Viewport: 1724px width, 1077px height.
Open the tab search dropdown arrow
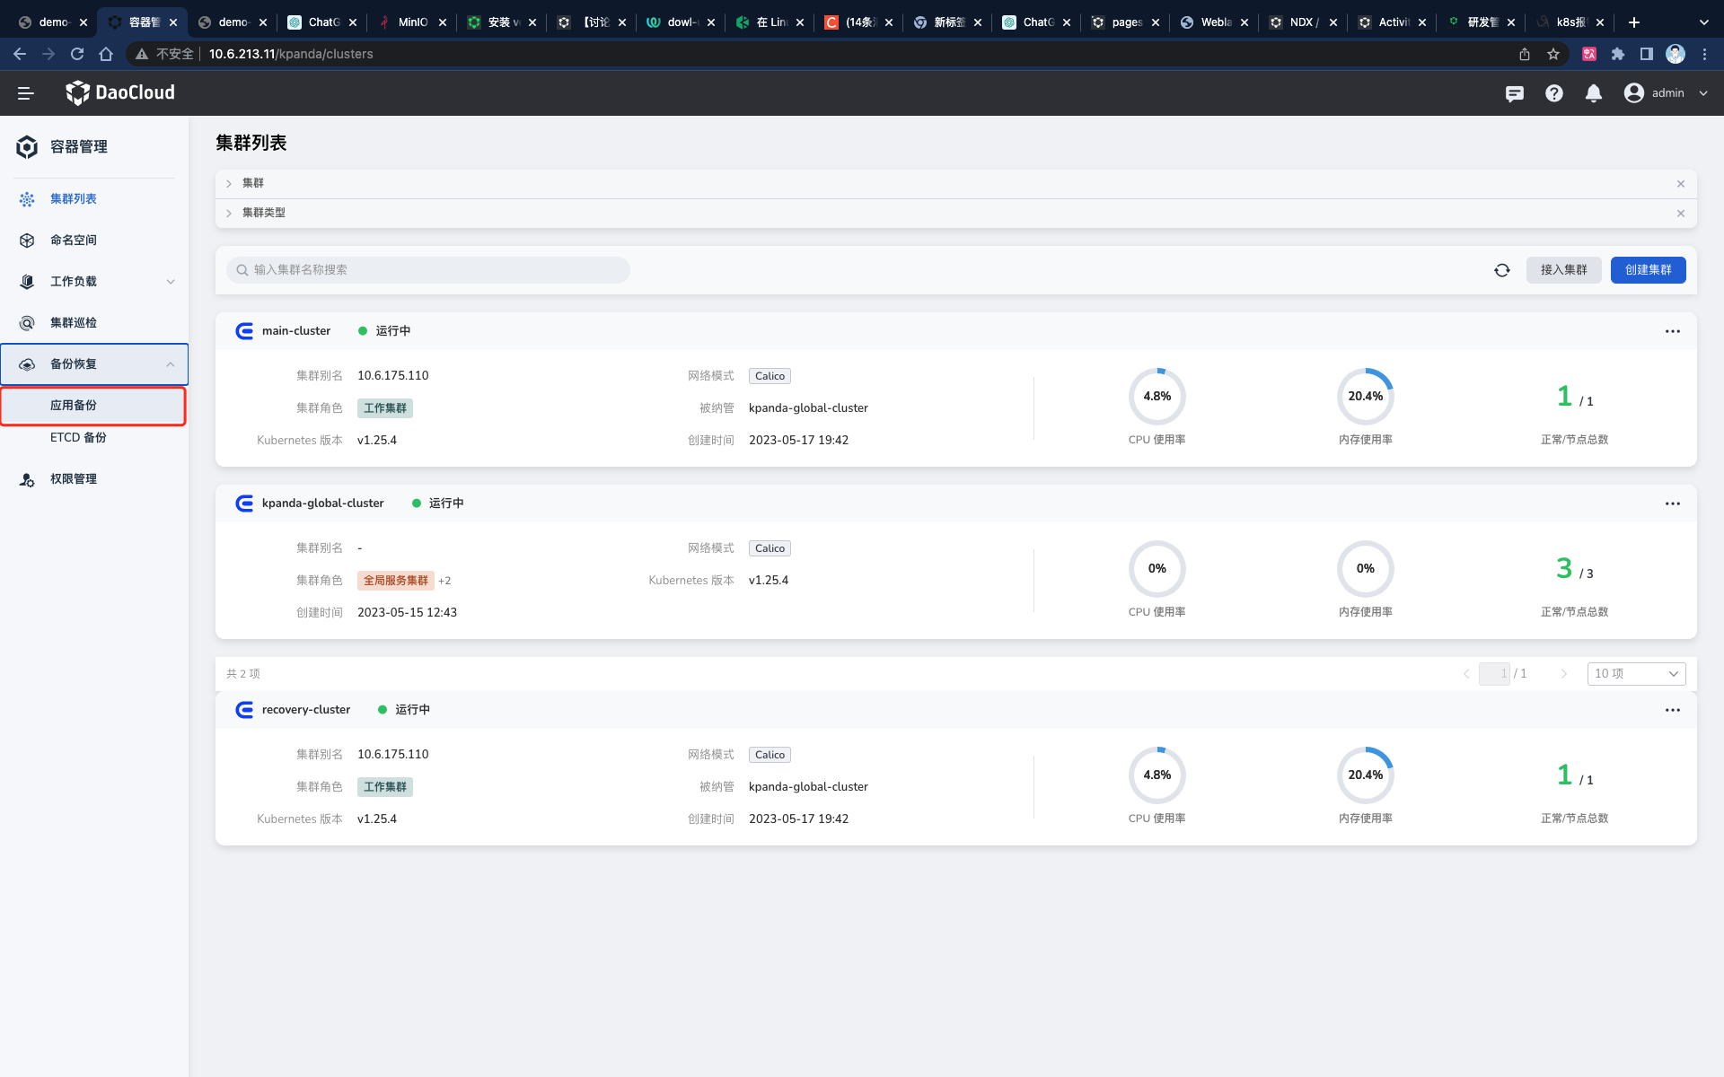[1704, 22]
